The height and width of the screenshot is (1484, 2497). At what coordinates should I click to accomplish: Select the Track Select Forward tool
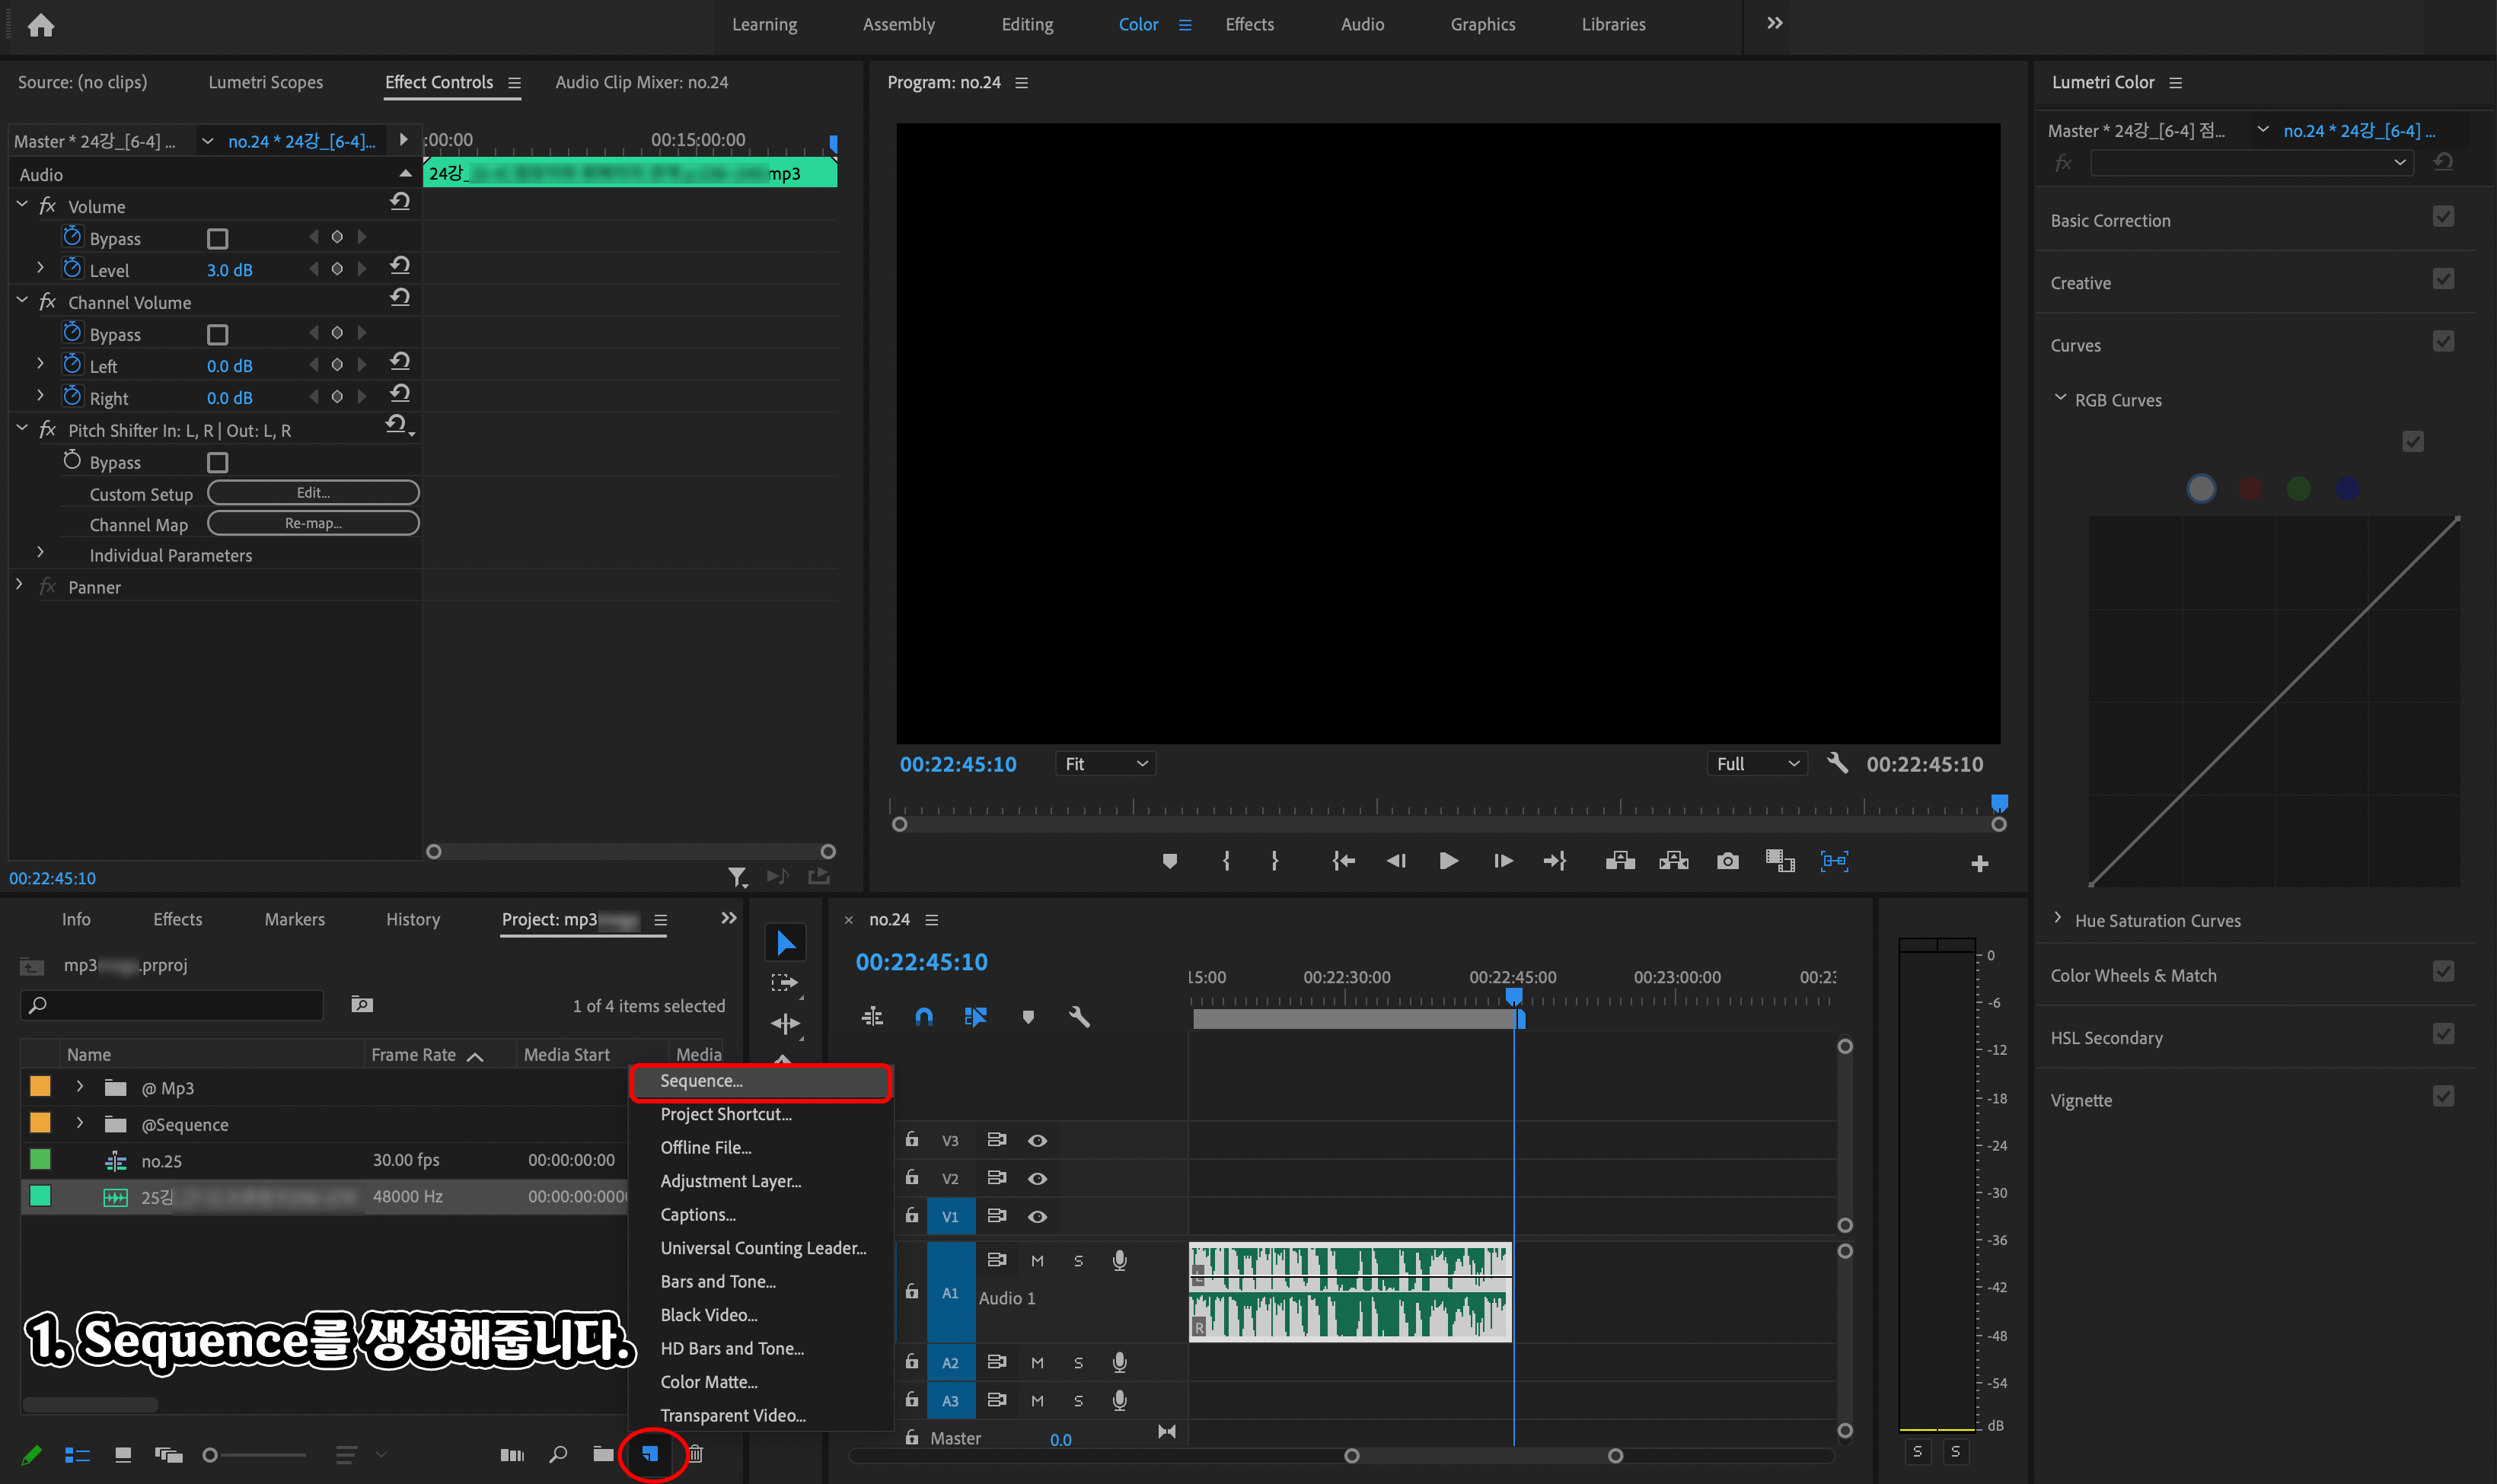click(784, 982)
